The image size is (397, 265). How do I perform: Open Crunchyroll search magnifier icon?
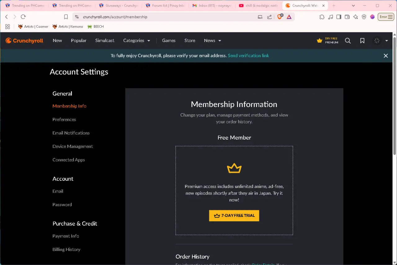point(348,41)
